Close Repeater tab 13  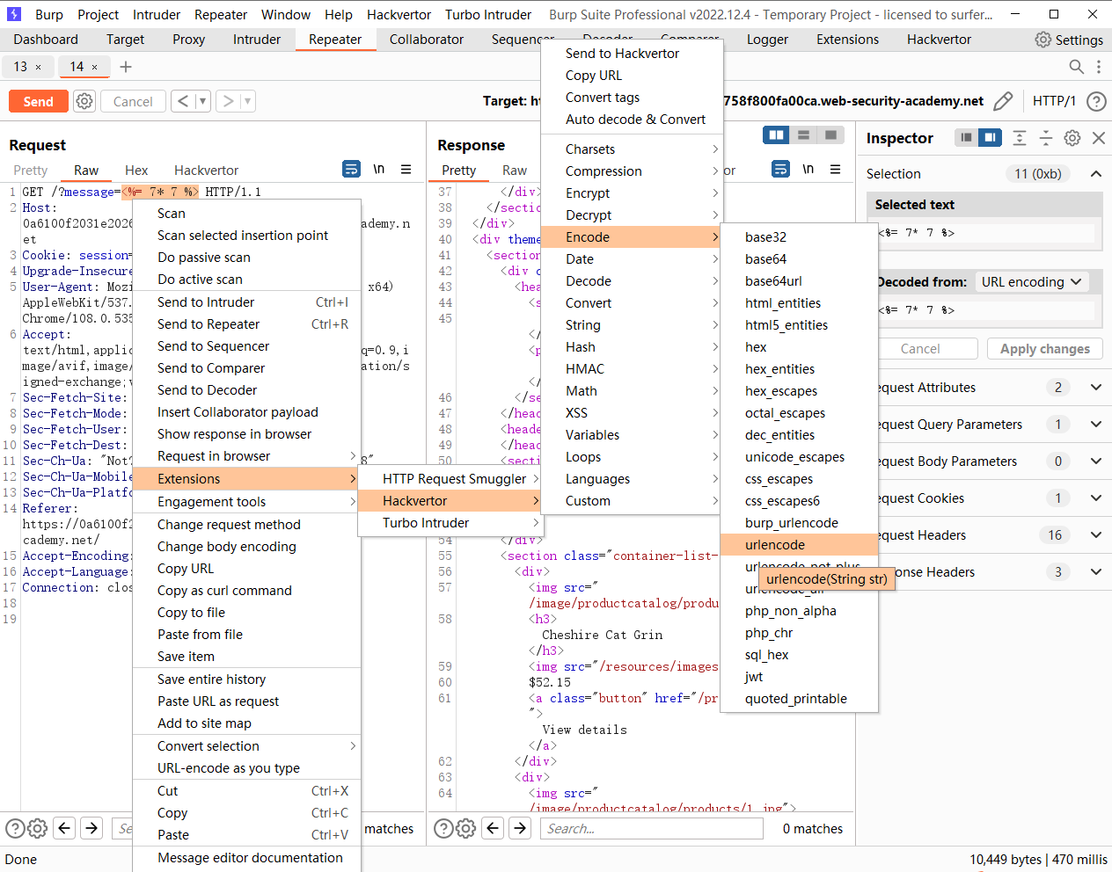pos(38,67)
